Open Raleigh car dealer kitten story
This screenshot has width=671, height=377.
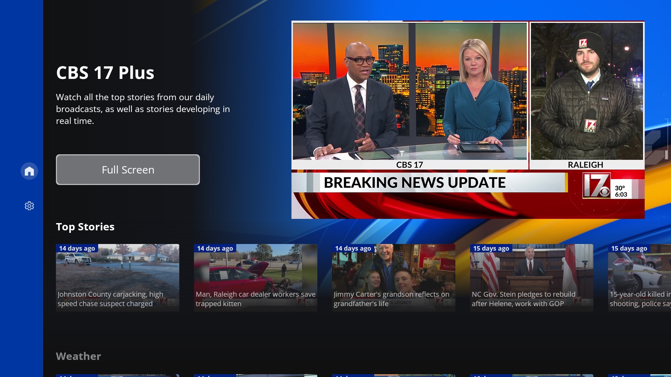(x=255, y=278)
